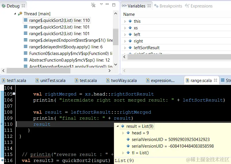Open the Debug view menu dropdown arrow

click(101, 4)
